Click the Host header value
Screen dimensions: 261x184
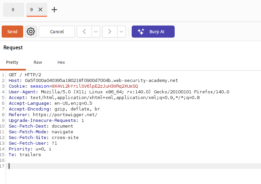101,81
